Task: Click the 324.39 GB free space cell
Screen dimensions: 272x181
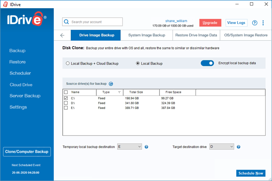Action: [x=168, y=103]
